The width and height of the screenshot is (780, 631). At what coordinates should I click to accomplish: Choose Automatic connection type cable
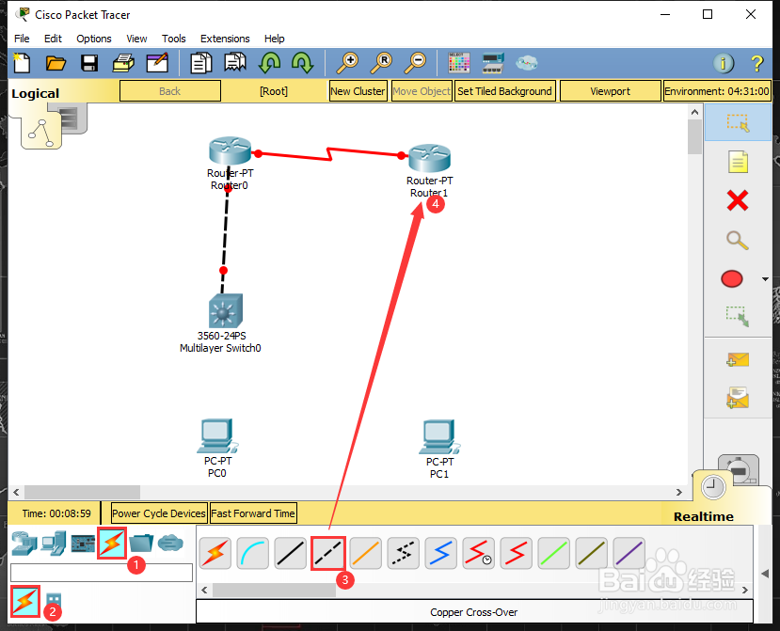point(215,553)
